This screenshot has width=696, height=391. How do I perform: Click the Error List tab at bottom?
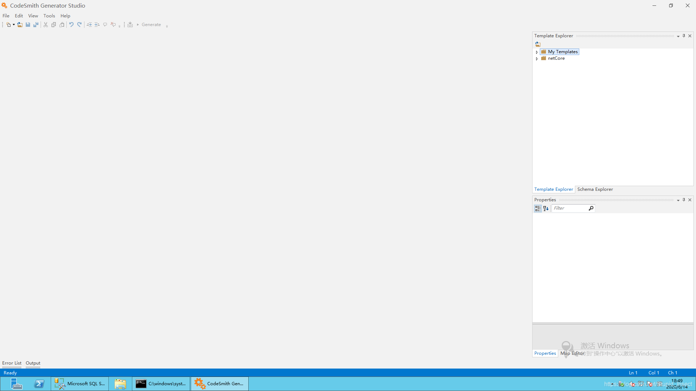click(12, 363)
